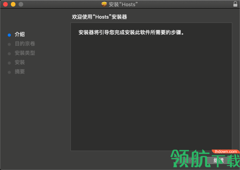Click the window title 安装“Hosts”
The height and width of the screenshot is (170, 240).
(123, 4)
